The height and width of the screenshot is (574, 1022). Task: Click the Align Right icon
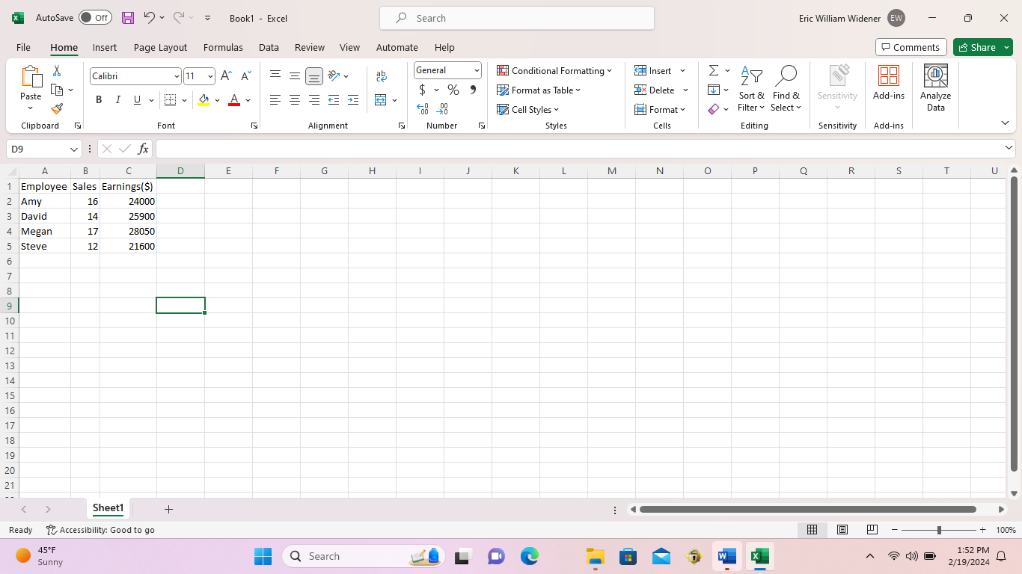(x=314, y=99)
